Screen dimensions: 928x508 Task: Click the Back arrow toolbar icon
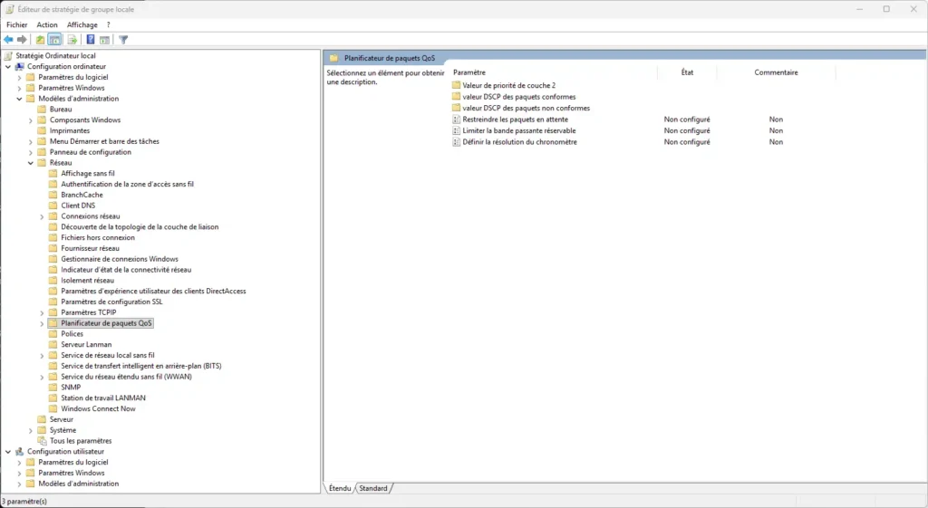click(x=8, y=40)
